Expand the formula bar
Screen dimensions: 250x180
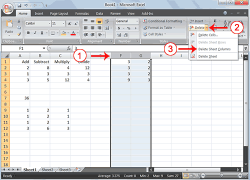(245, 48)
